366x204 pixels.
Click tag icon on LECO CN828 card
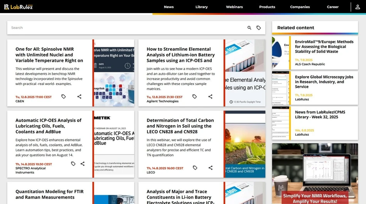195,168
